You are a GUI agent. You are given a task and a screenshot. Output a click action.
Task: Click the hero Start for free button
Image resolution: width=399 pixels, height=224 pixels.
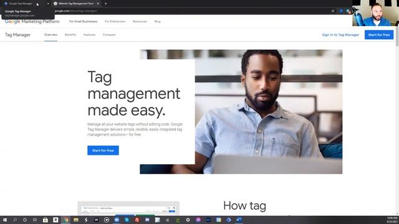(x=103, y=151)
